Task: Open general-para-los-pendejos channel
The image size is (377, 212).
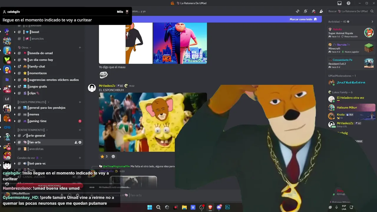Action: (49, 108)
